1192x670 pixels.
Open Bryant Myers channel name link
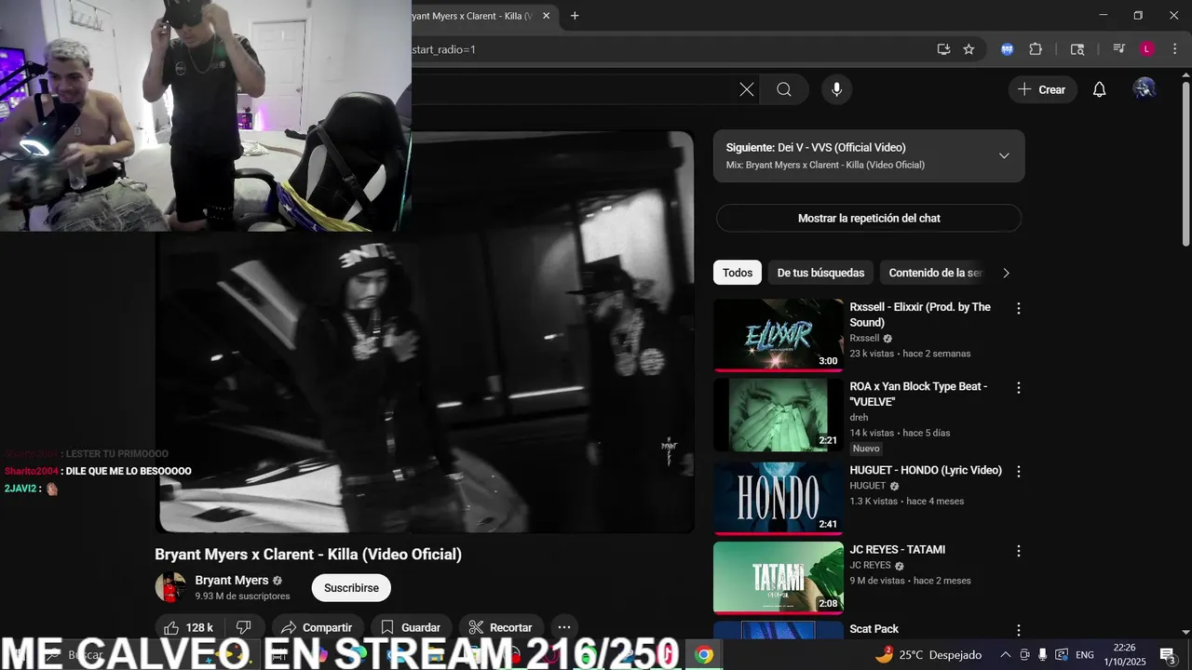pos(232,580)
